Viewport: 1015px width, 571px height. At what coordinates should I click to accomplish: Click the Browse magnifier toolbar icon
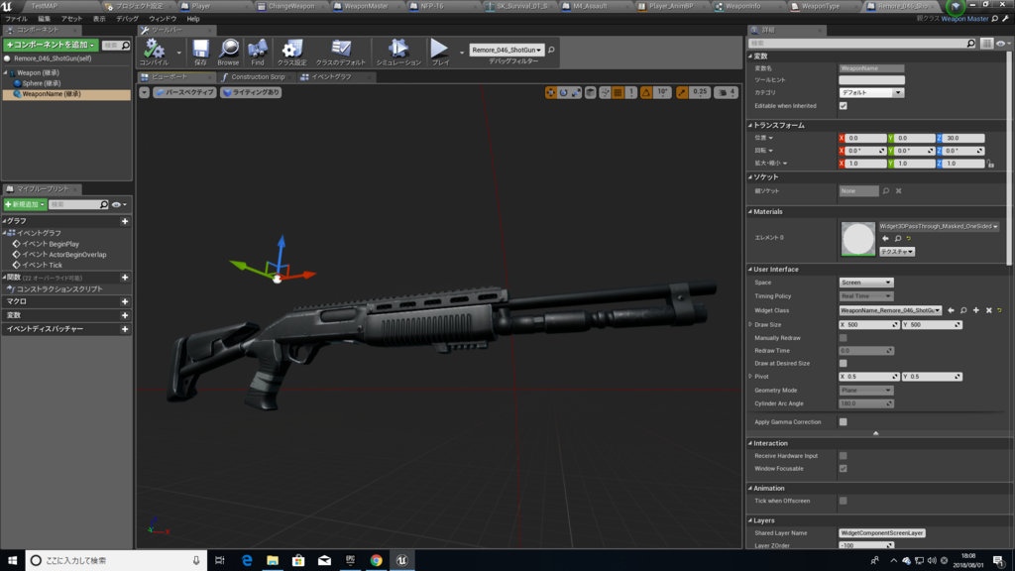[229, 52]
